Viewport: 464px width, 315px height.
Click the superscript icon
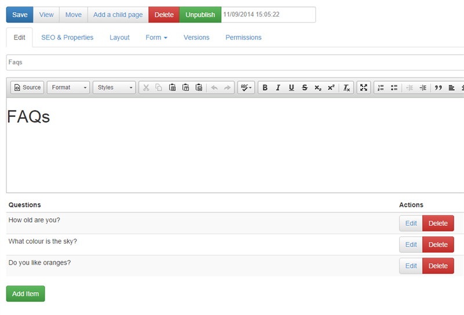331,87
